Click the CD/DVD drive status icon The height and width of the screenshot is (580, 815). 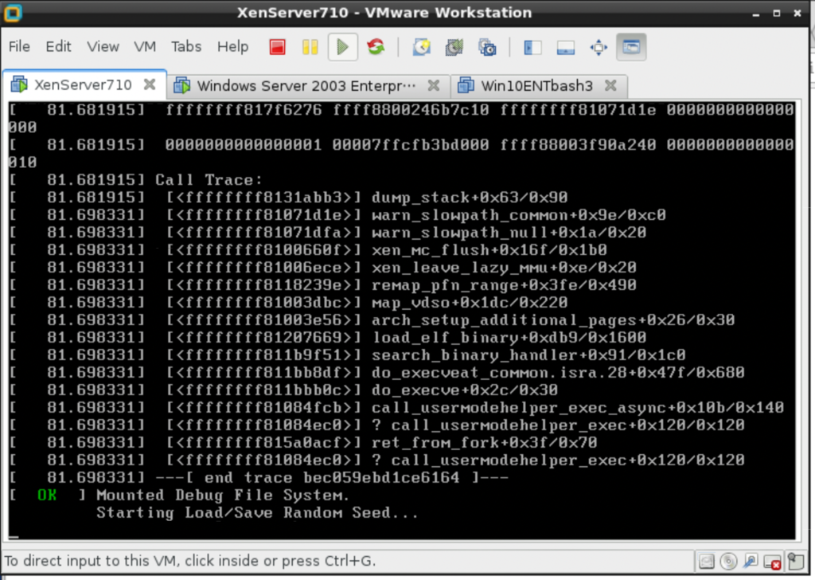[728, 562]
